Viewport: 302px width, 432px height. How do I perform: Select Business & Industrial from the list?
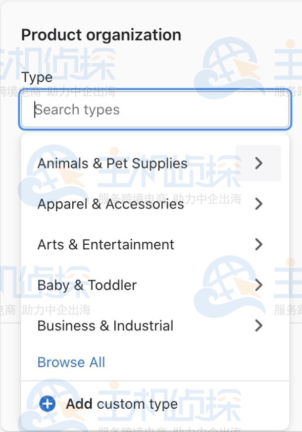coord(105,325)
